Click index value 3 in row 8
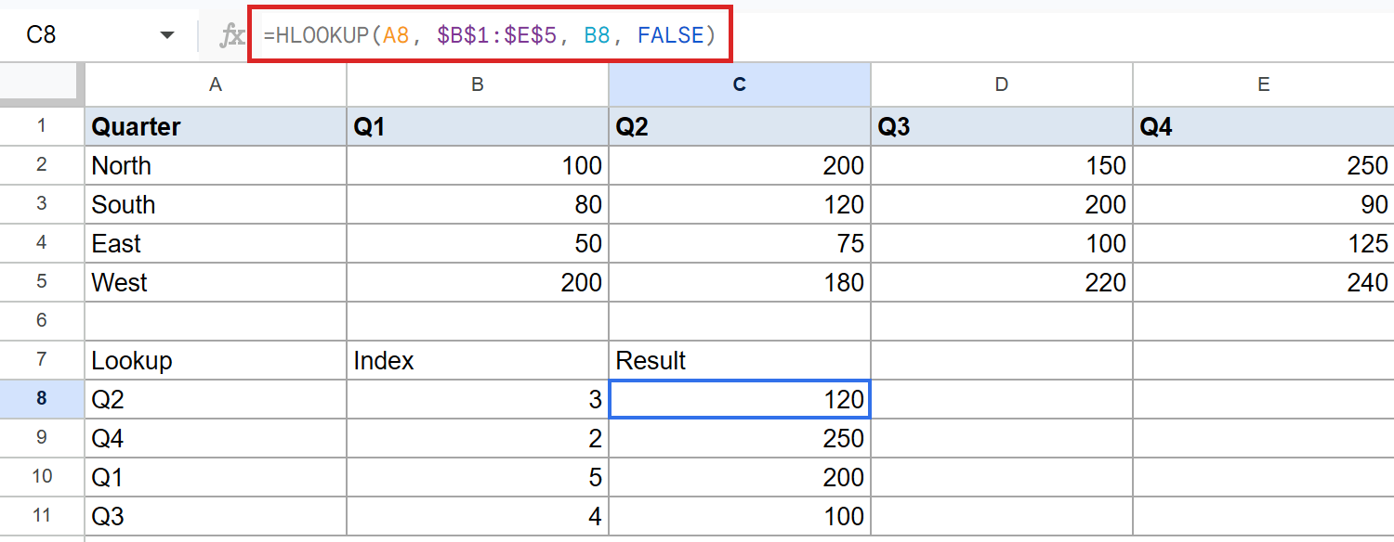Image resolution: width=1394 pixels, height=542 pixels. [478, 399]
